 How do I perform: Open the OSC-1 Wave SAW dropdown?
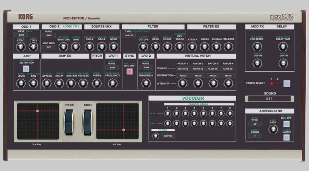coord(21,35)
